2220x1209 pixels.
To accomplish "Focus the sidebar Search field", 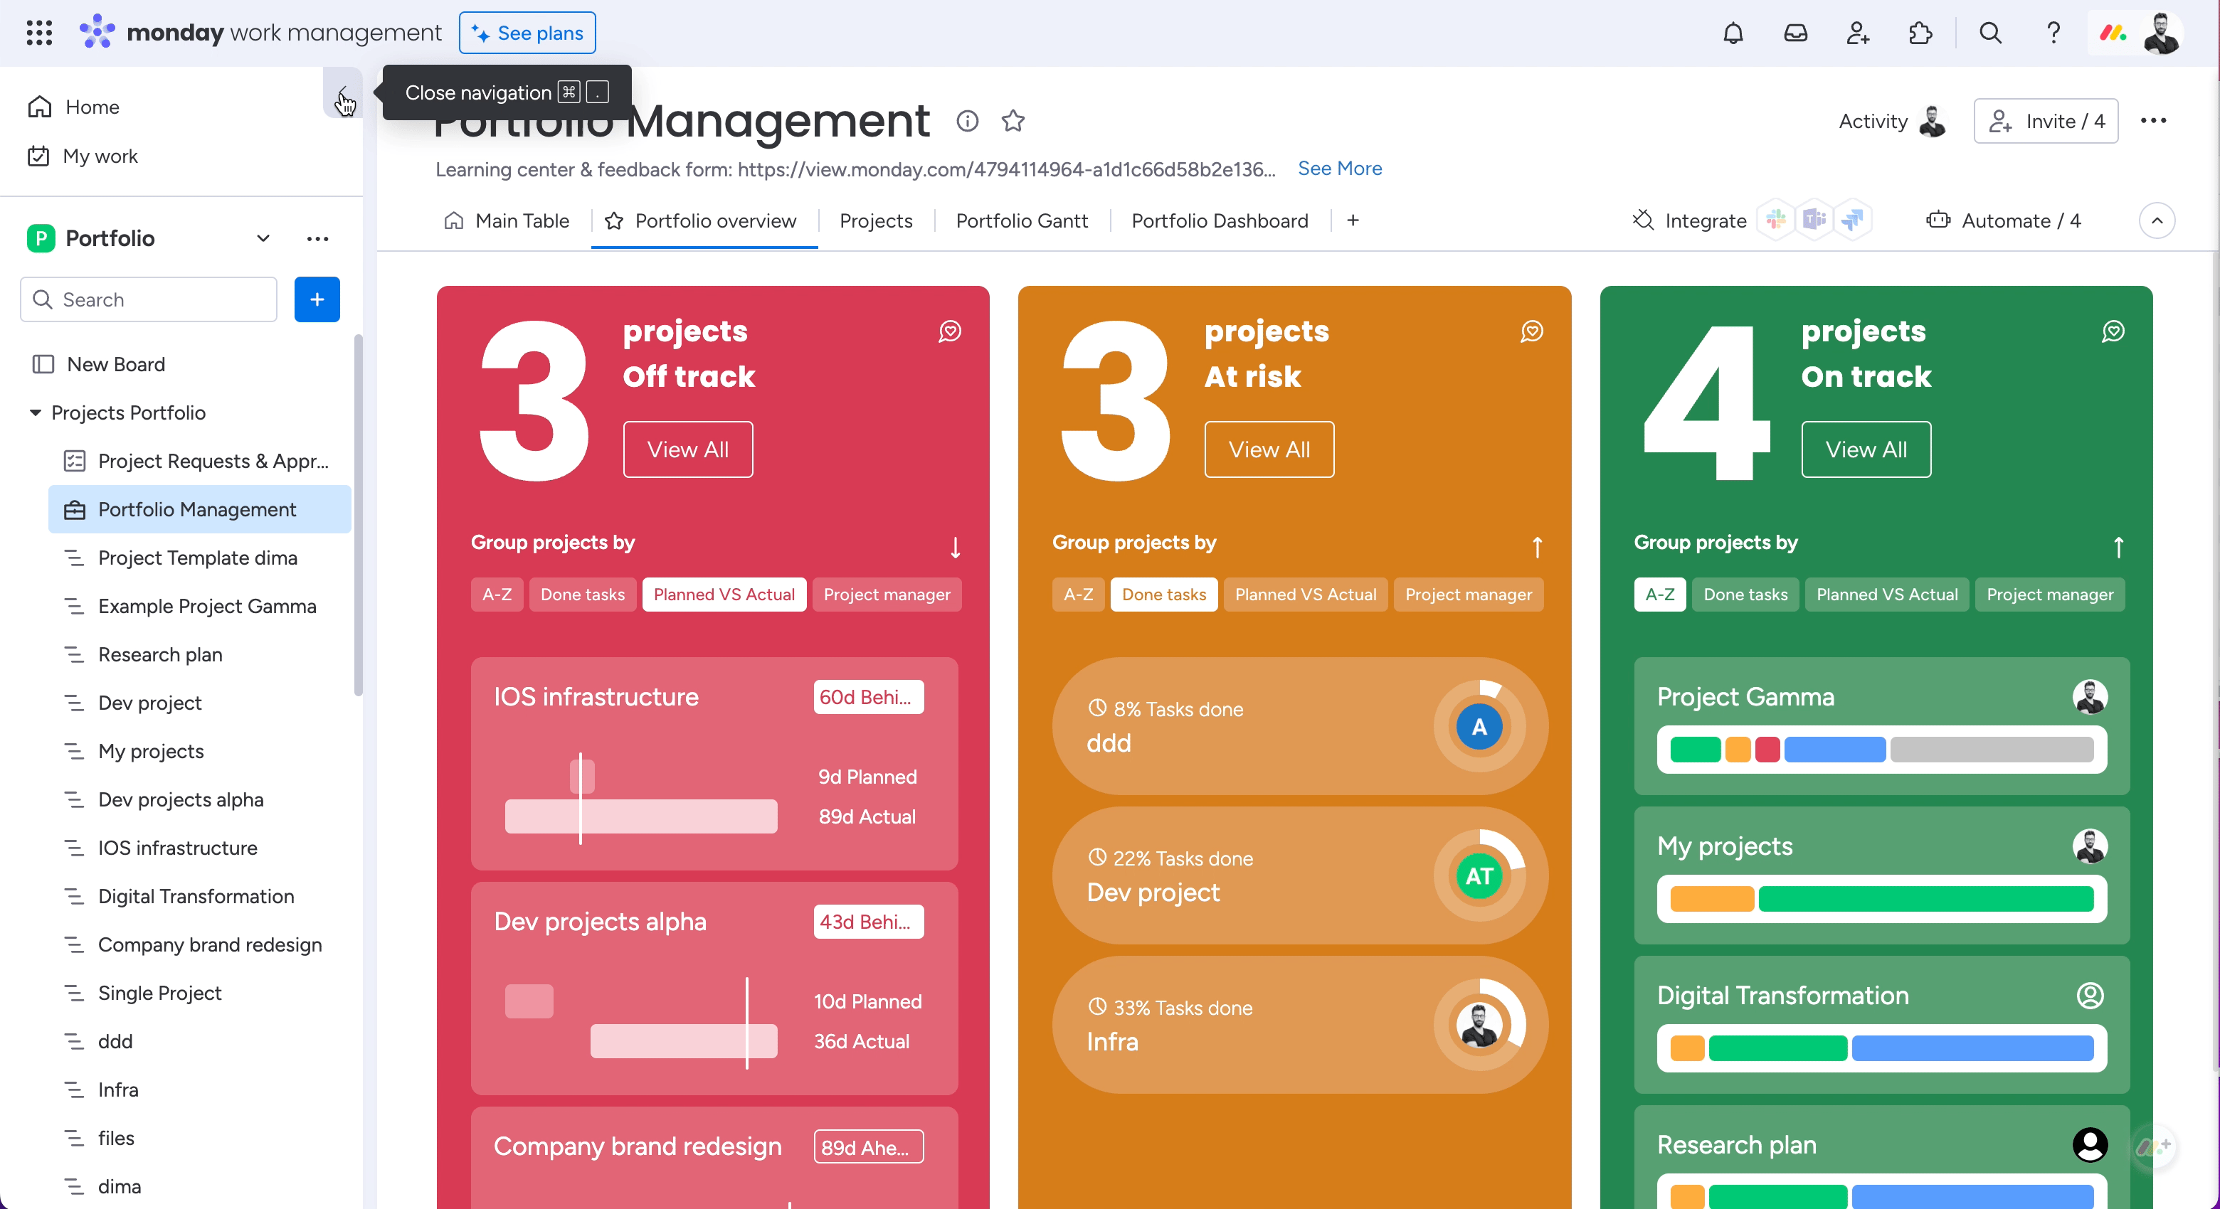I will click(148, 299).
